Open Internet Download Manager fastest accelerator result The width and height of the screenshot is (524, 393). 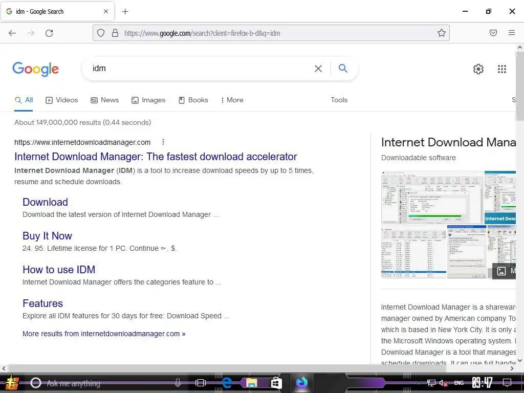pyautogui.click(x=156, y=157)
